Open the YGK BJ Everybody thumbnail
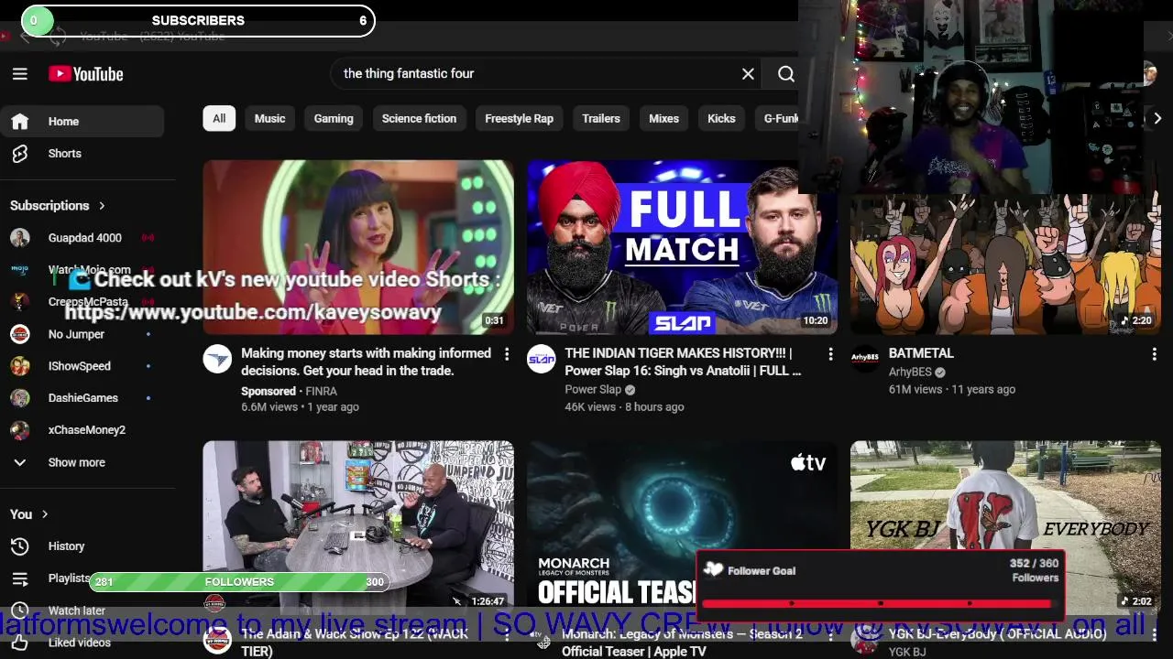This screenshot has width=1173, height=659. point(1005,528)
